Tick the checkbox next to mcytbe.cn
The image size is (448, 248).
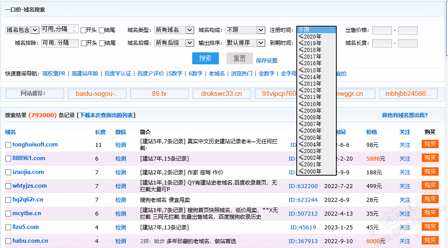pyautogui.click(x=8, y=213)
